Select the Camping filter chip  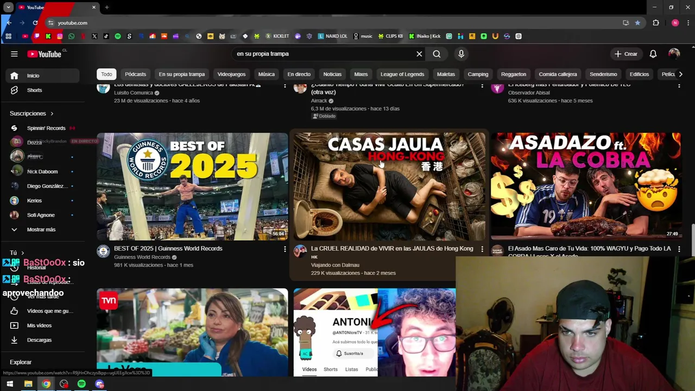pyautogui.click(x=478, y=74)
